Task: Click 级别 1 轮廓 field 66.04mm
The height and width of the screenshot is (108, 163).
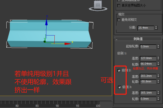Action: tap(148, 64)
